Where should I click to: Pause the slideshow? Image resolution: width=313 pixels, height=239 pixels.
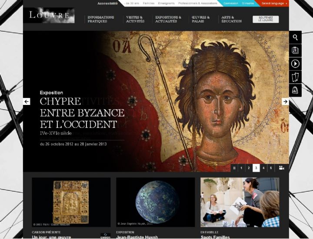tap(234, 168)
